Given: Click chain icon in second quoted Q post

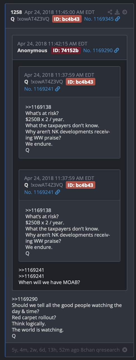Looking at the screenshot, I should [x=57, y=192].
